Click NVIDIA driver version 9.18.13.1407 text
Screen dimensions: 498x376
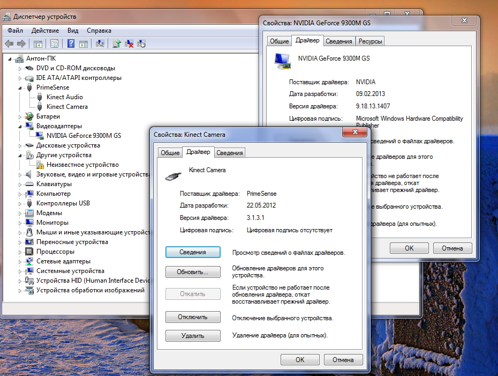point(373,106)
